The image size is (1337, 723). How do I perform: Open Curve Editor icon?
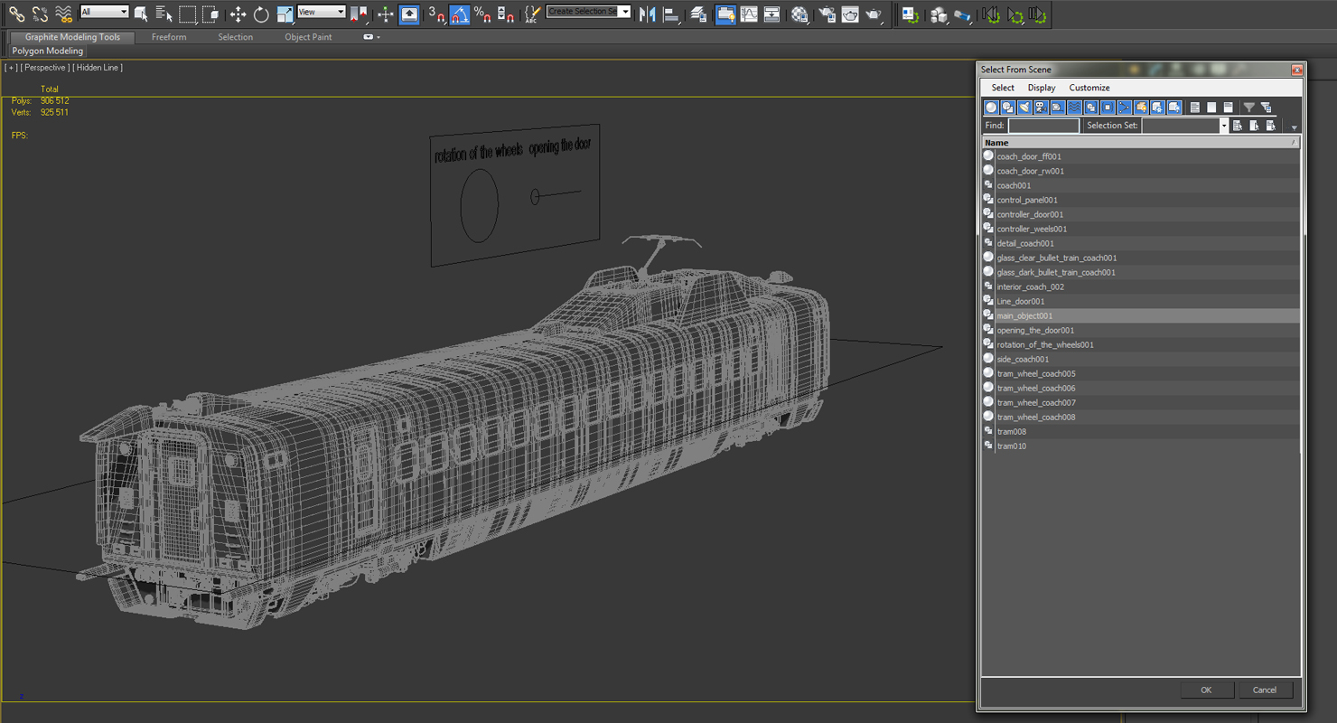(749, 14)
